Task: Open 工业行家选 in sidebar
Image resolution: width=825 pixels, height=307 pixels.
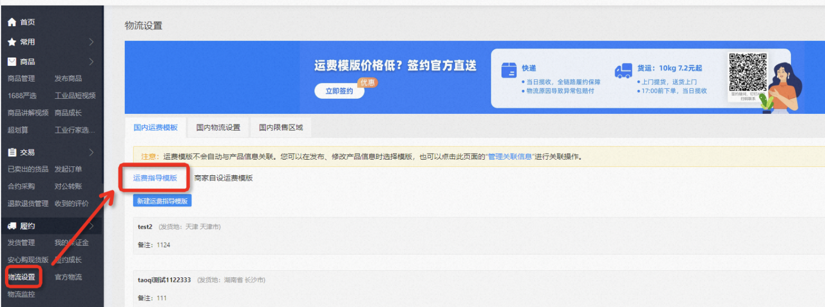Action: pyautogui.click(x=75, y=130)
